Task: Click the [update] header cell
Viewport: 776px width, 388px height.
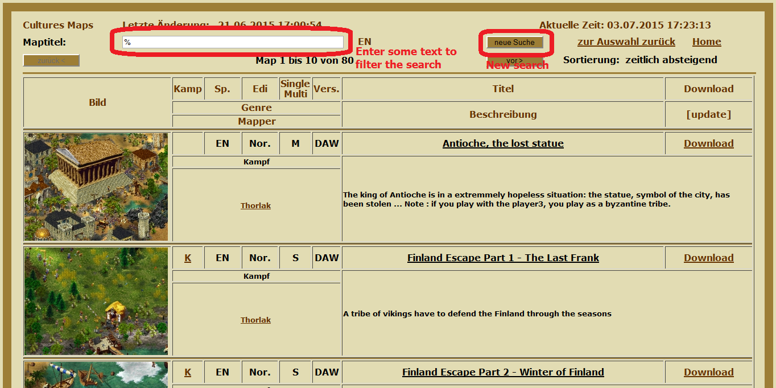Action: pos(709,114)
